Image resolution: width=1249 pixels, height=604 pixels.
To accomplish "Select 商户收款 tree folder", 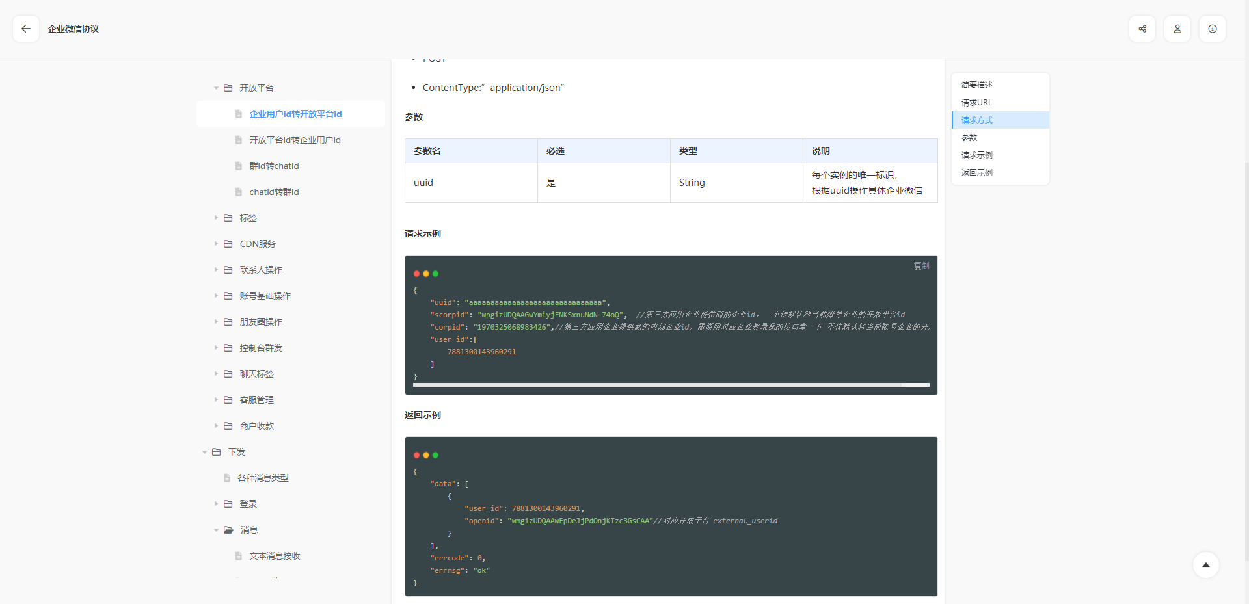I will [x=256, y=426].
